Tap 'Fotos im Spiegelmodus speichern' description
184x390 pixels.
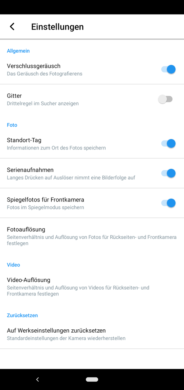45,207
